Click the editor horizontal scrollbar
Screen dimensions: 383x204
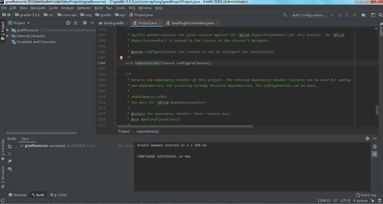coord(185,126)
